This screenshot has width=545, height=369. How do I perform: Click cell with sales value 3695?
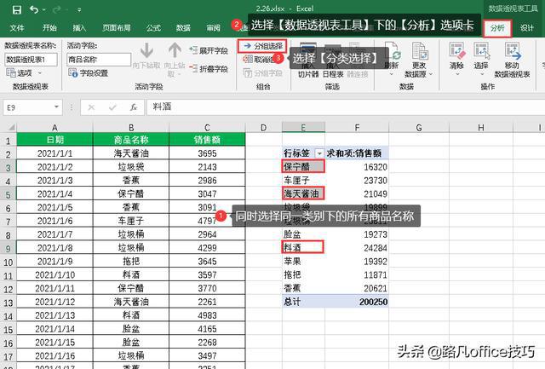tap(207, 153)
